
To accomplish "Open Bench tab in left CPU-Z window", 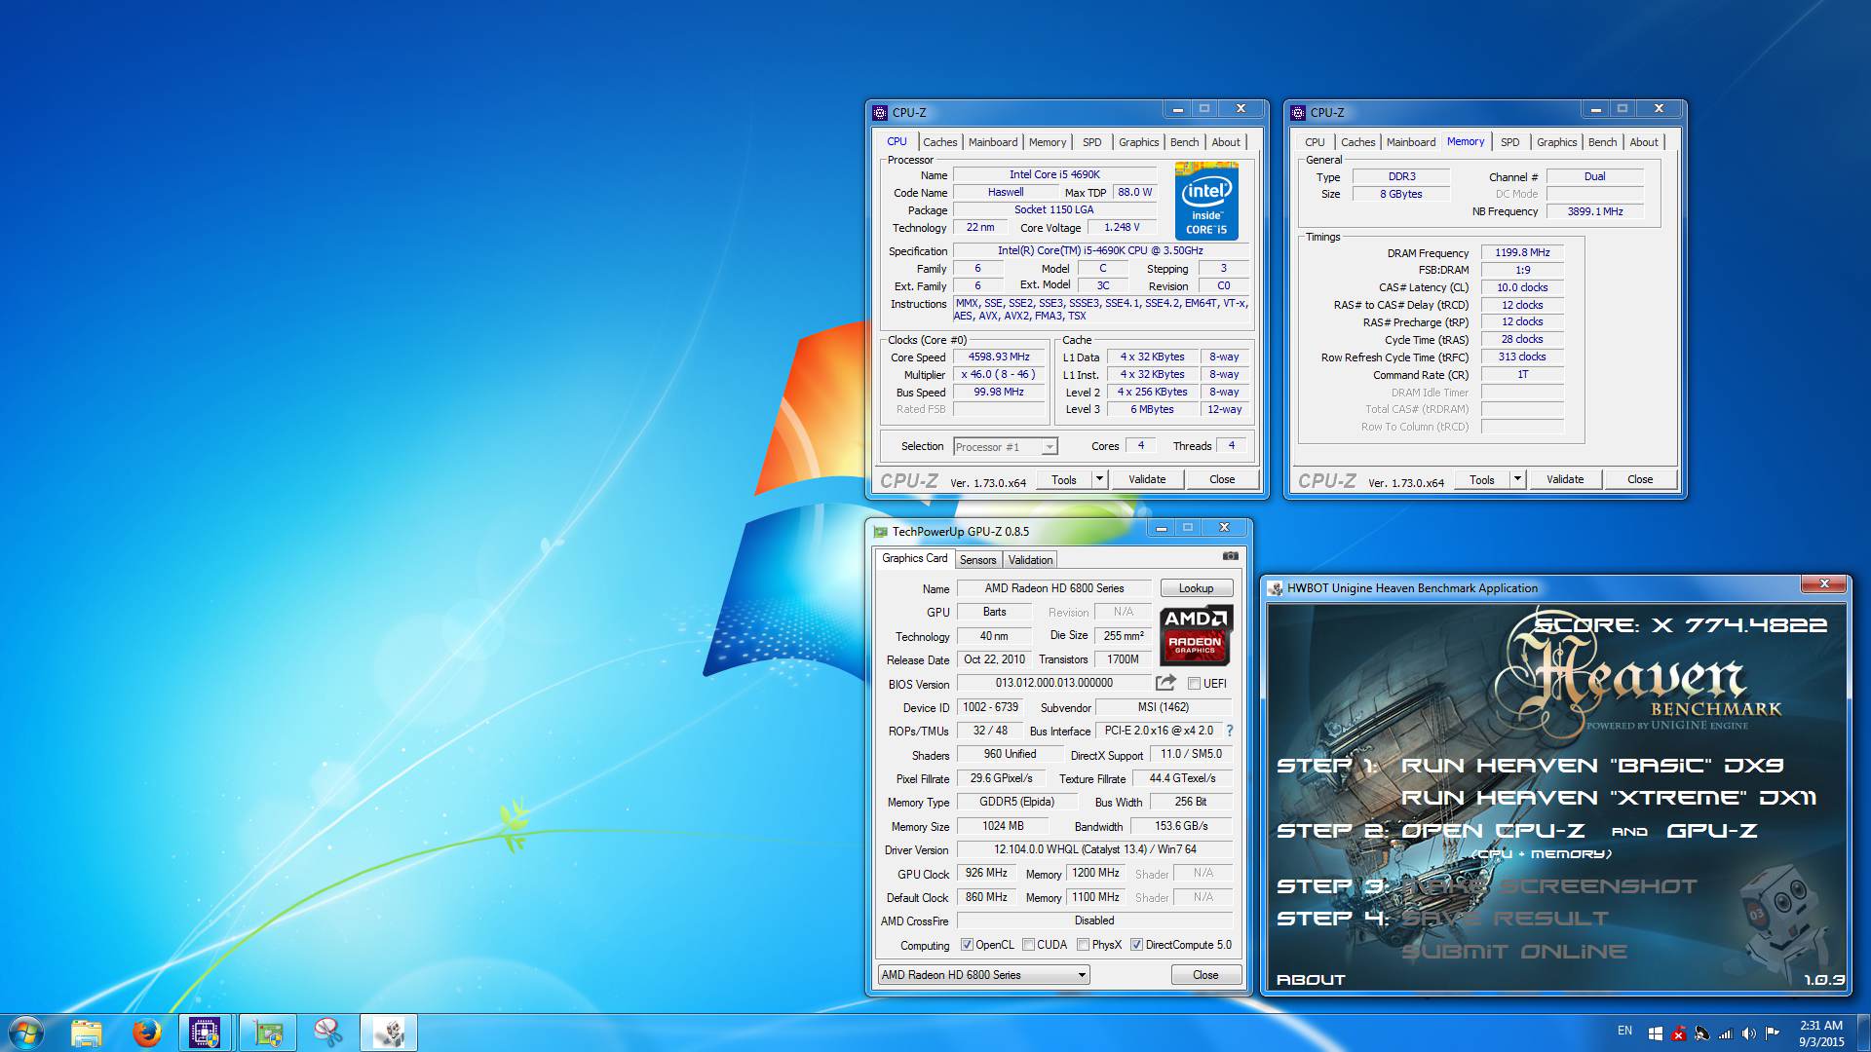I will coord(1185,142).
